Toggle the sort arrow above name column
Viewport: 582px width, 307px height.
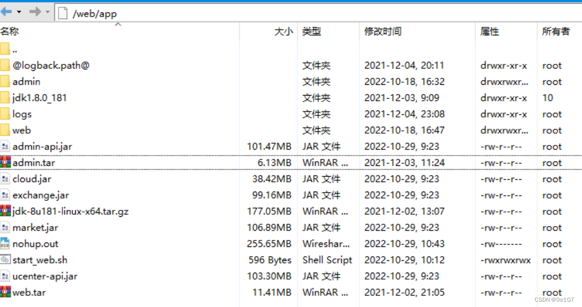[118, 24]
